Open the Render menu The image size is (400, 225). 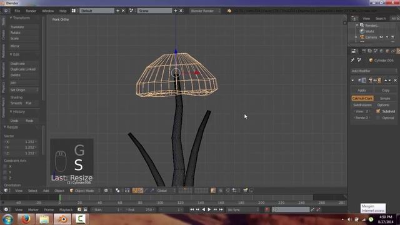coord(31,11)
